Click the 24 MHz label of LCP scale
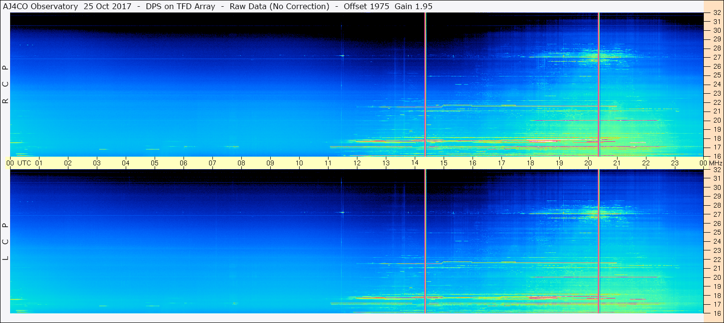This screenshot has height=323, width=724. pyautogui.click(x=717, y=241)
